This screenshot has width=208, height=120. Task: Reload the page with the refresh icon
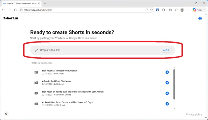click(x=15, y=10)
